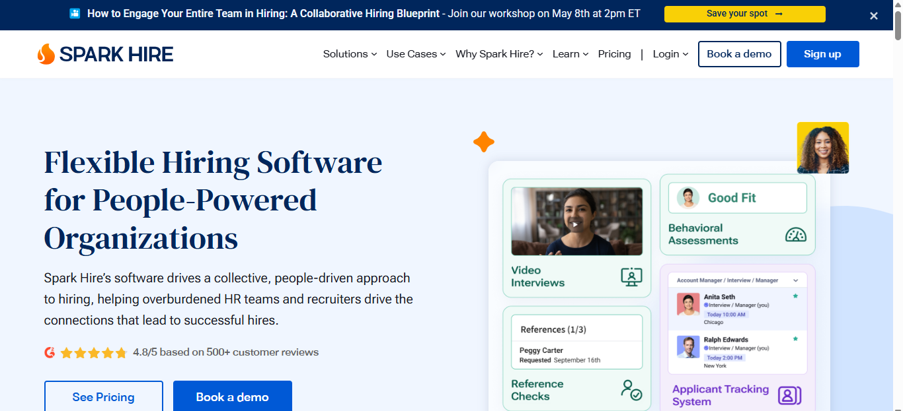This screenshot has height=411, width=903.
Task: Click the star next to Anita Seth
Action: (795, 296)
